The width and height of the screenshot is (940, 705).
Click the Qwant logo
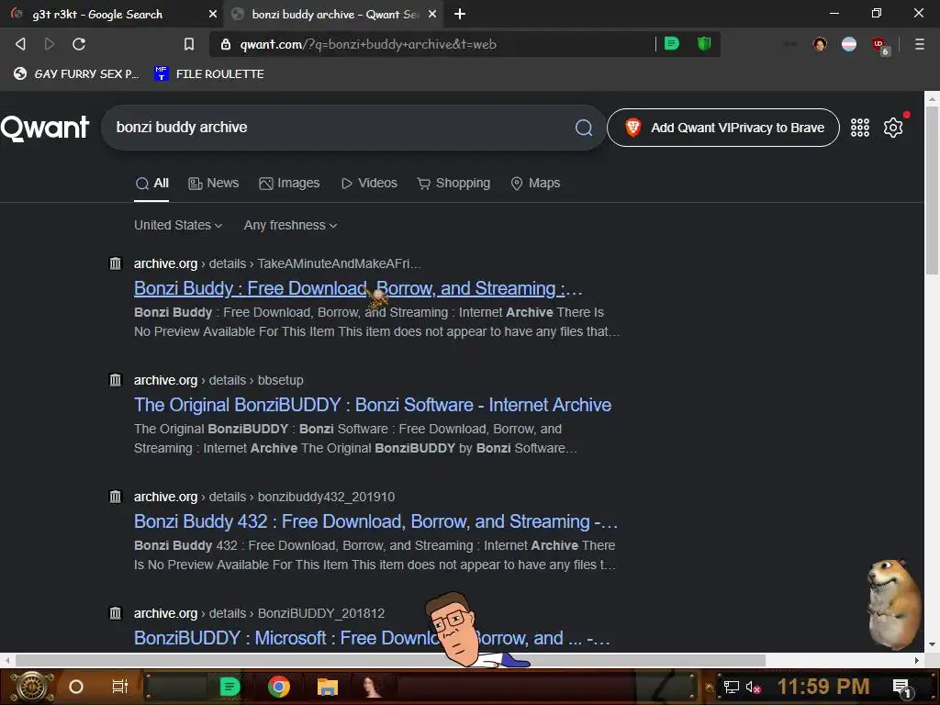point(45,128)
